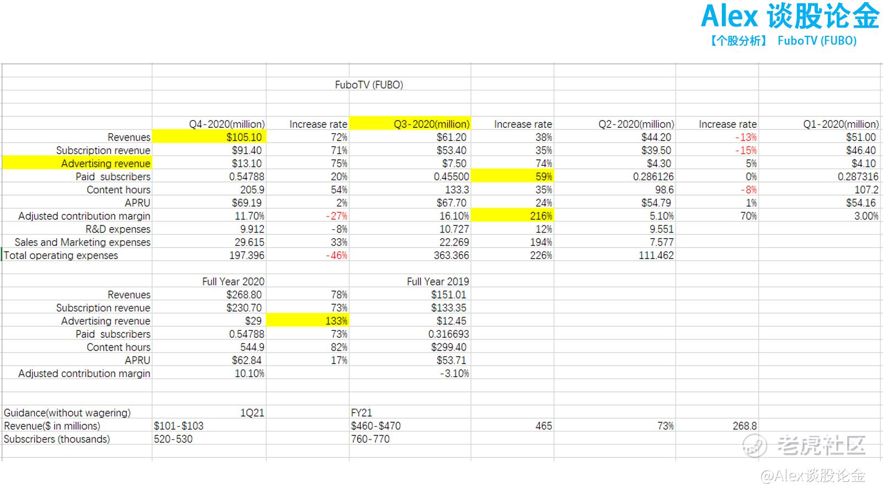Select the 9.912 R&D expenses cell

(209, 229)
